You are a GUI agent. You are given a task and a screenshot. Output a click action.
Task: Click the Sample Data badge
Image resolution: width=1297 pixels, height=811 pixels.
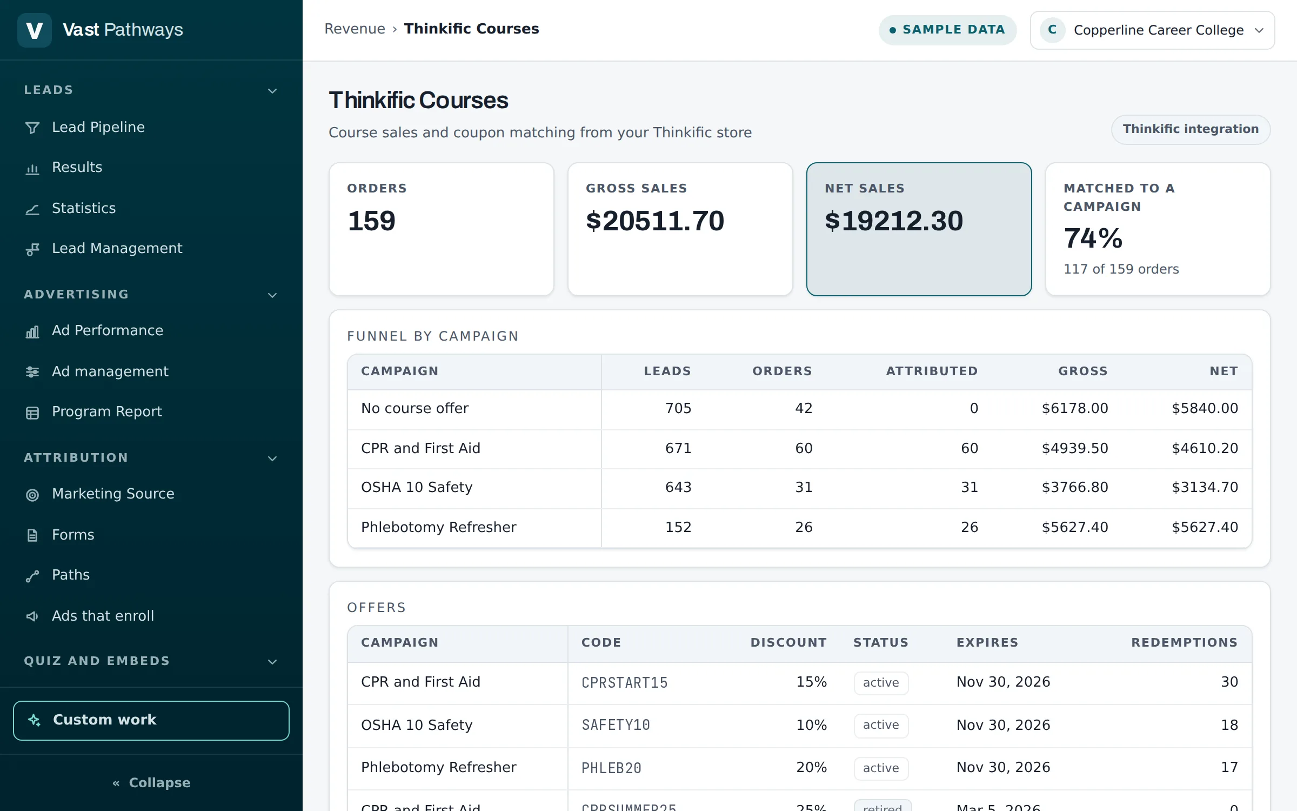(947, 30)
